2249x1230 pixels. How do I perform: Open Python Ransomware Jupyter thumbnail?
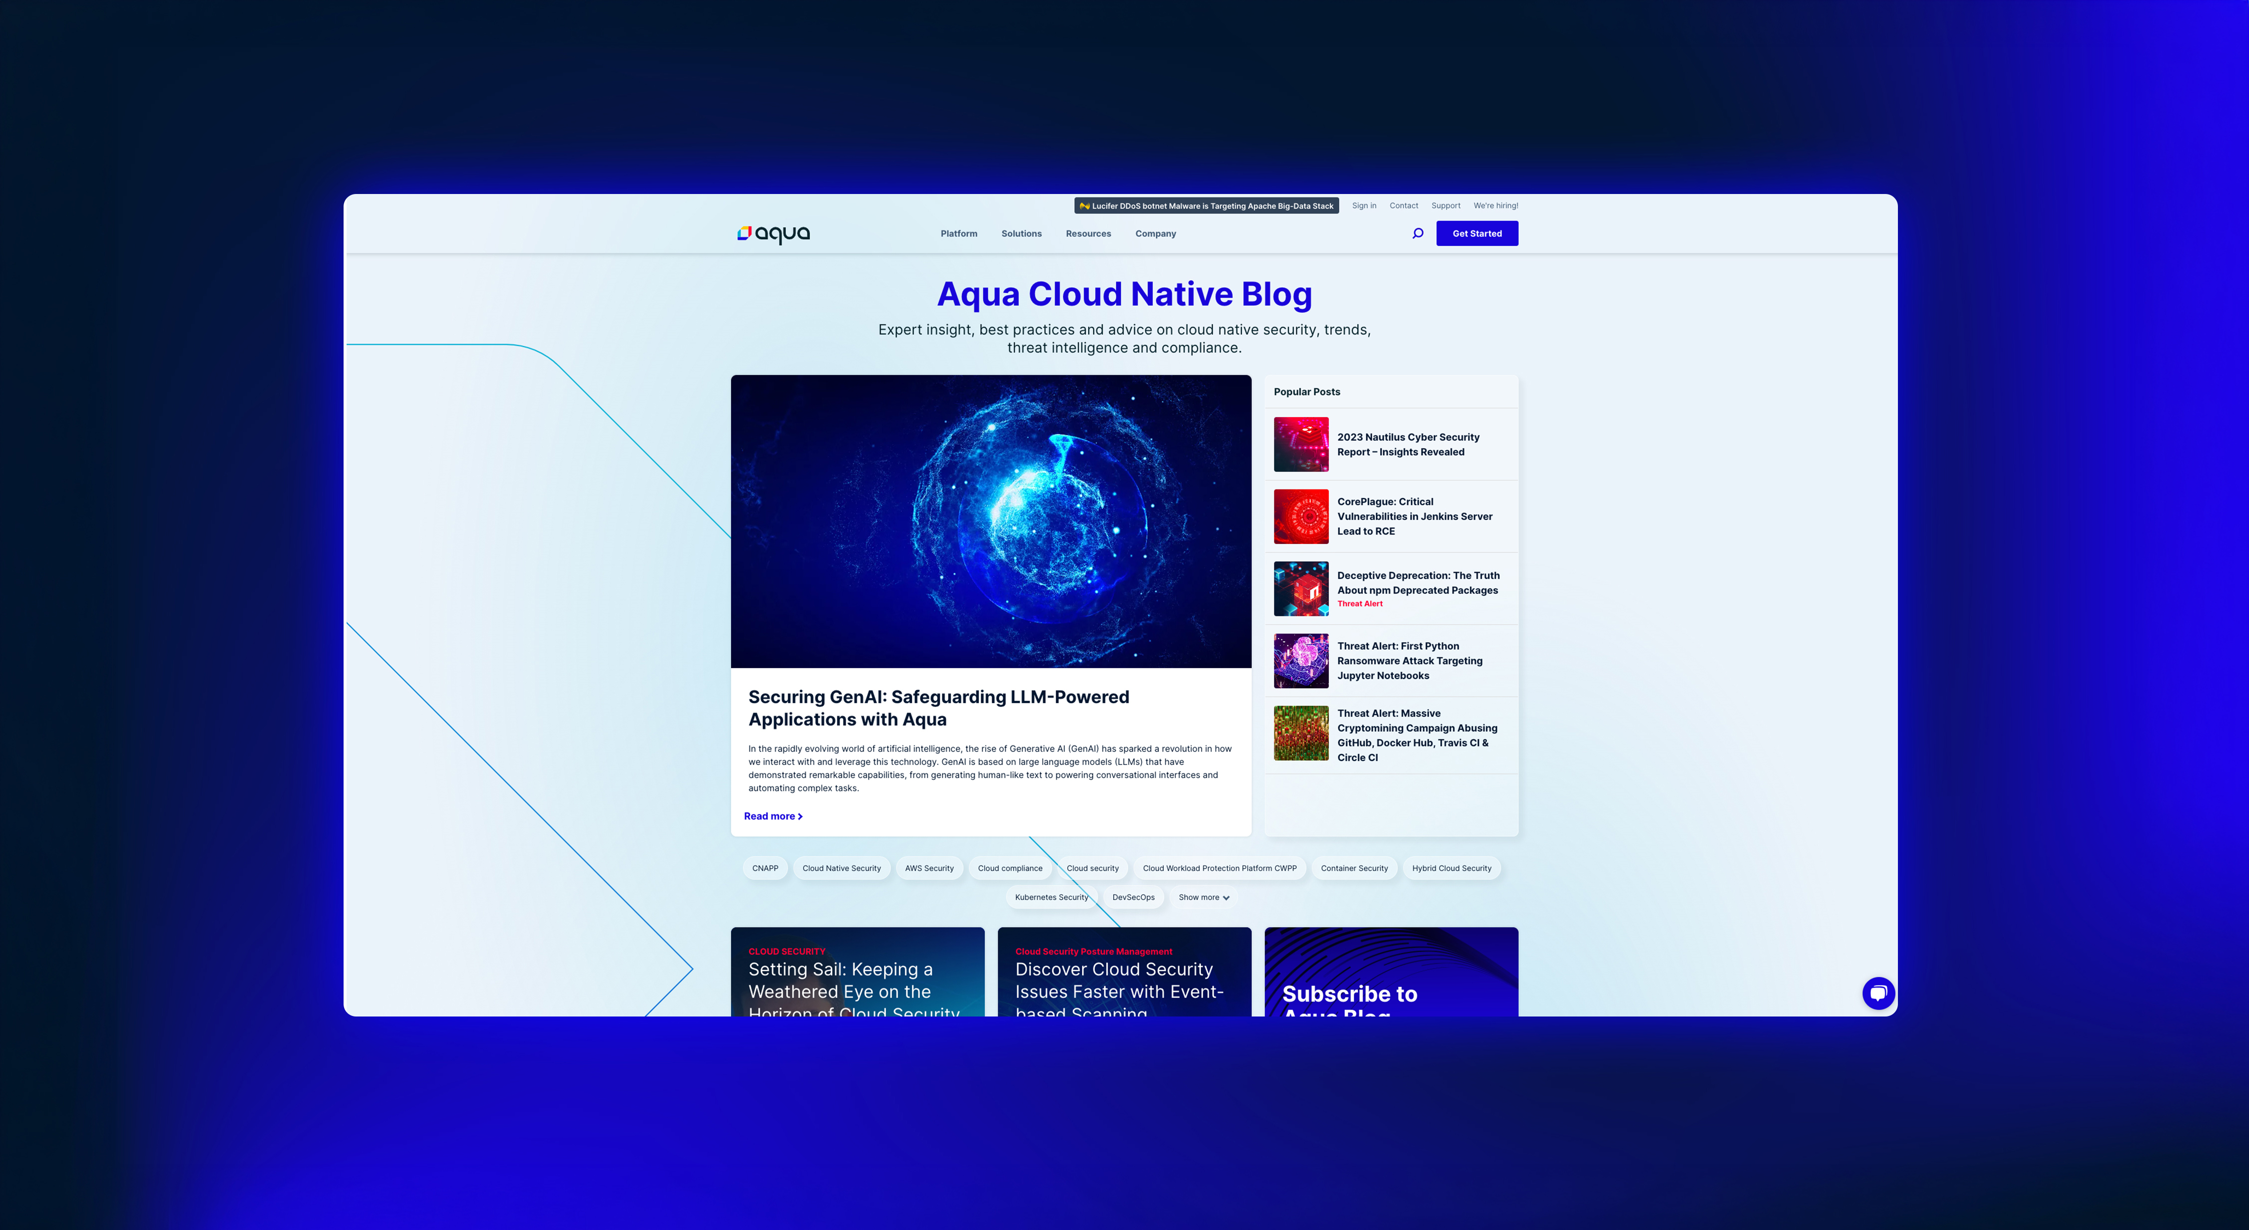tap(1301, 661)
